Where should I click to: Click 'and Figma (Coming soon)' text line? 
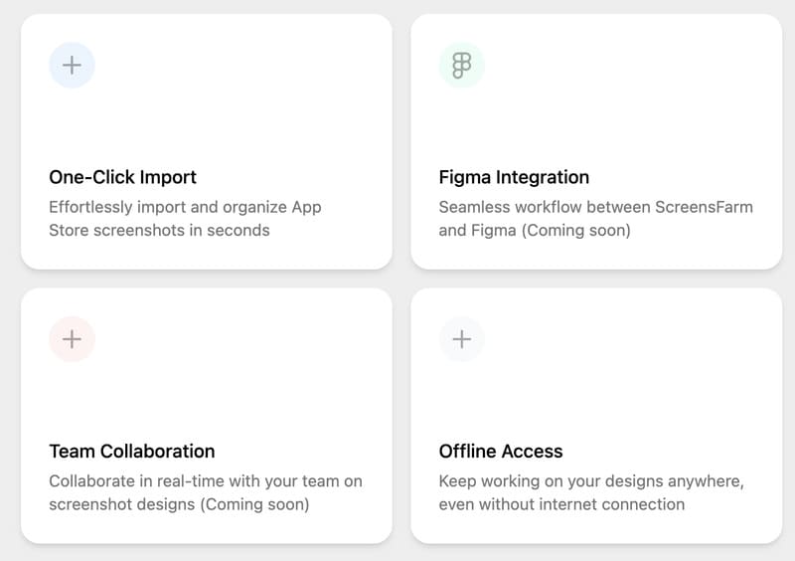[x=535, y=230]
